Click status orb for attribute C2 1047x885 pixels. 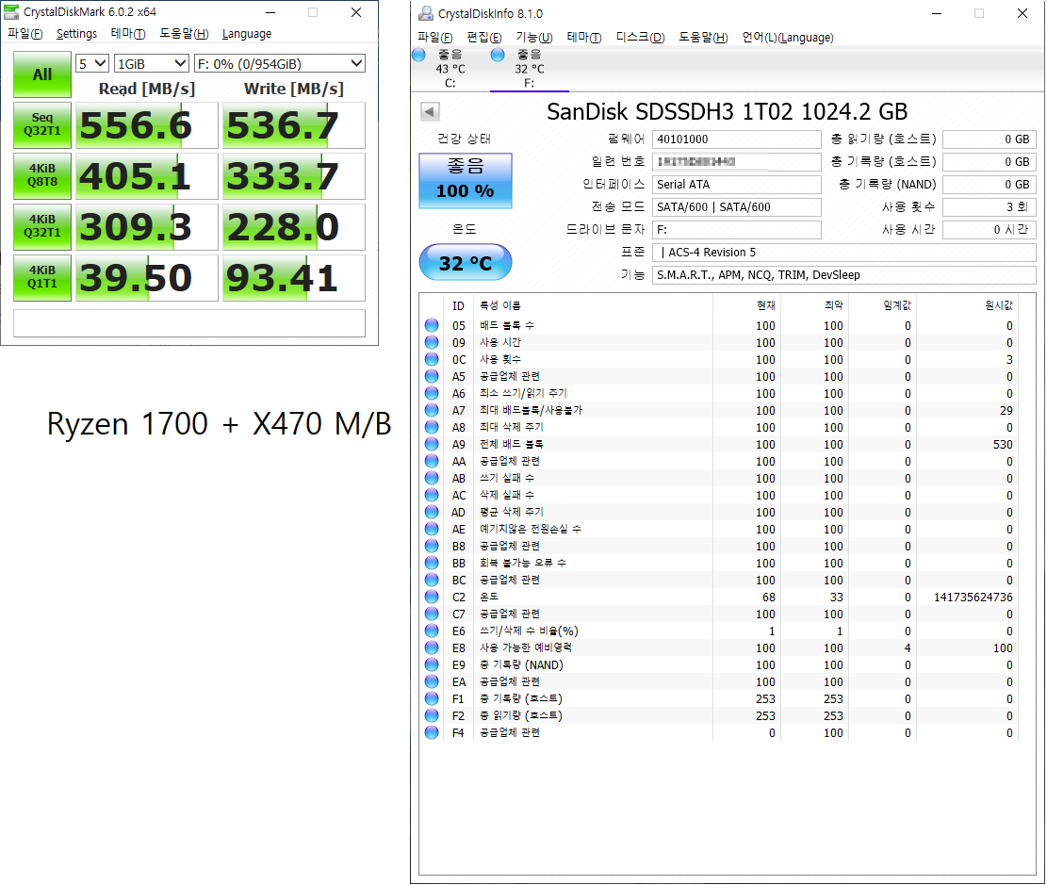click(x=432, y=597)
